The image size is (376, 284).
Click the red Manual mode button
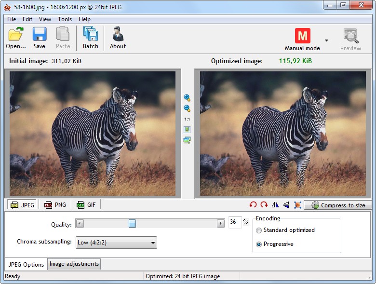click(302, 36)
